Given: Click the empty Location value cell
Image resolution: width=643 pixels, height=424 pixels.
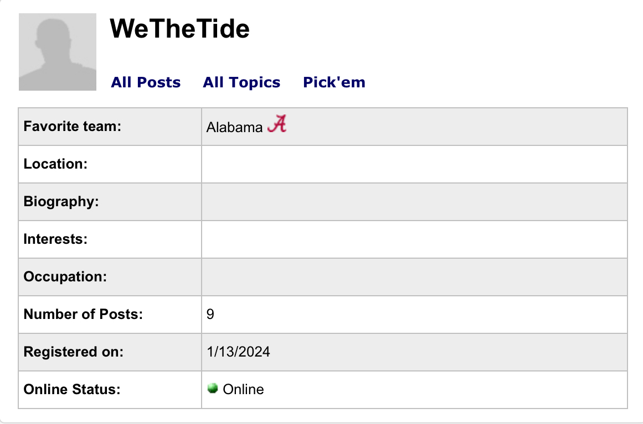Looking at the screenshot, I should pyautogui.click(x=414, y=164).
